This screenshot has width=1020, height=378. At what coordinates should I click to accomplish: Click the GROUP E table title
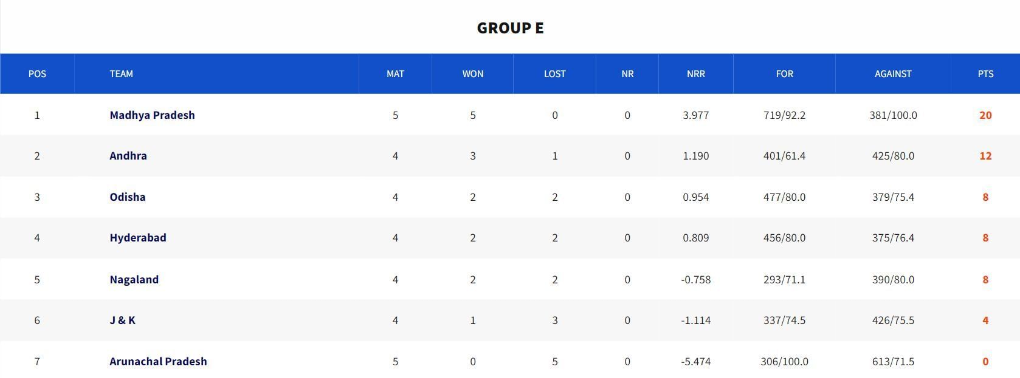[x=510, y=28]
